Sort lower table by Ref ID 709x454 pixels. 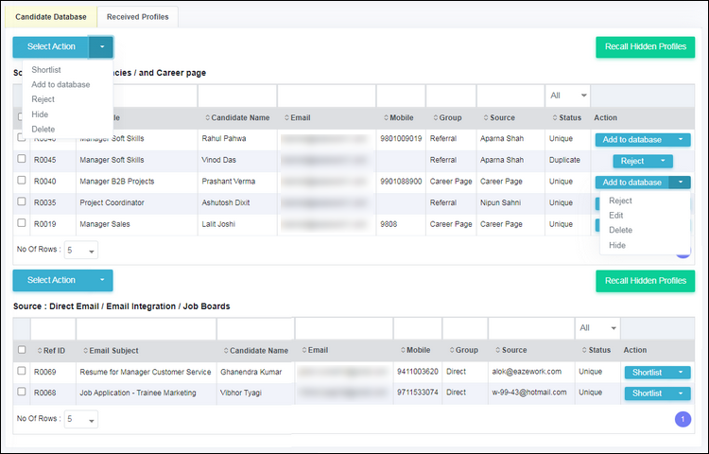[x=51, y=351]
